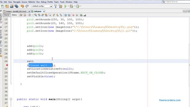The height and width of the screenshot is (107, 190).
Task: Open the Tools menu
Action: [62, 2]
